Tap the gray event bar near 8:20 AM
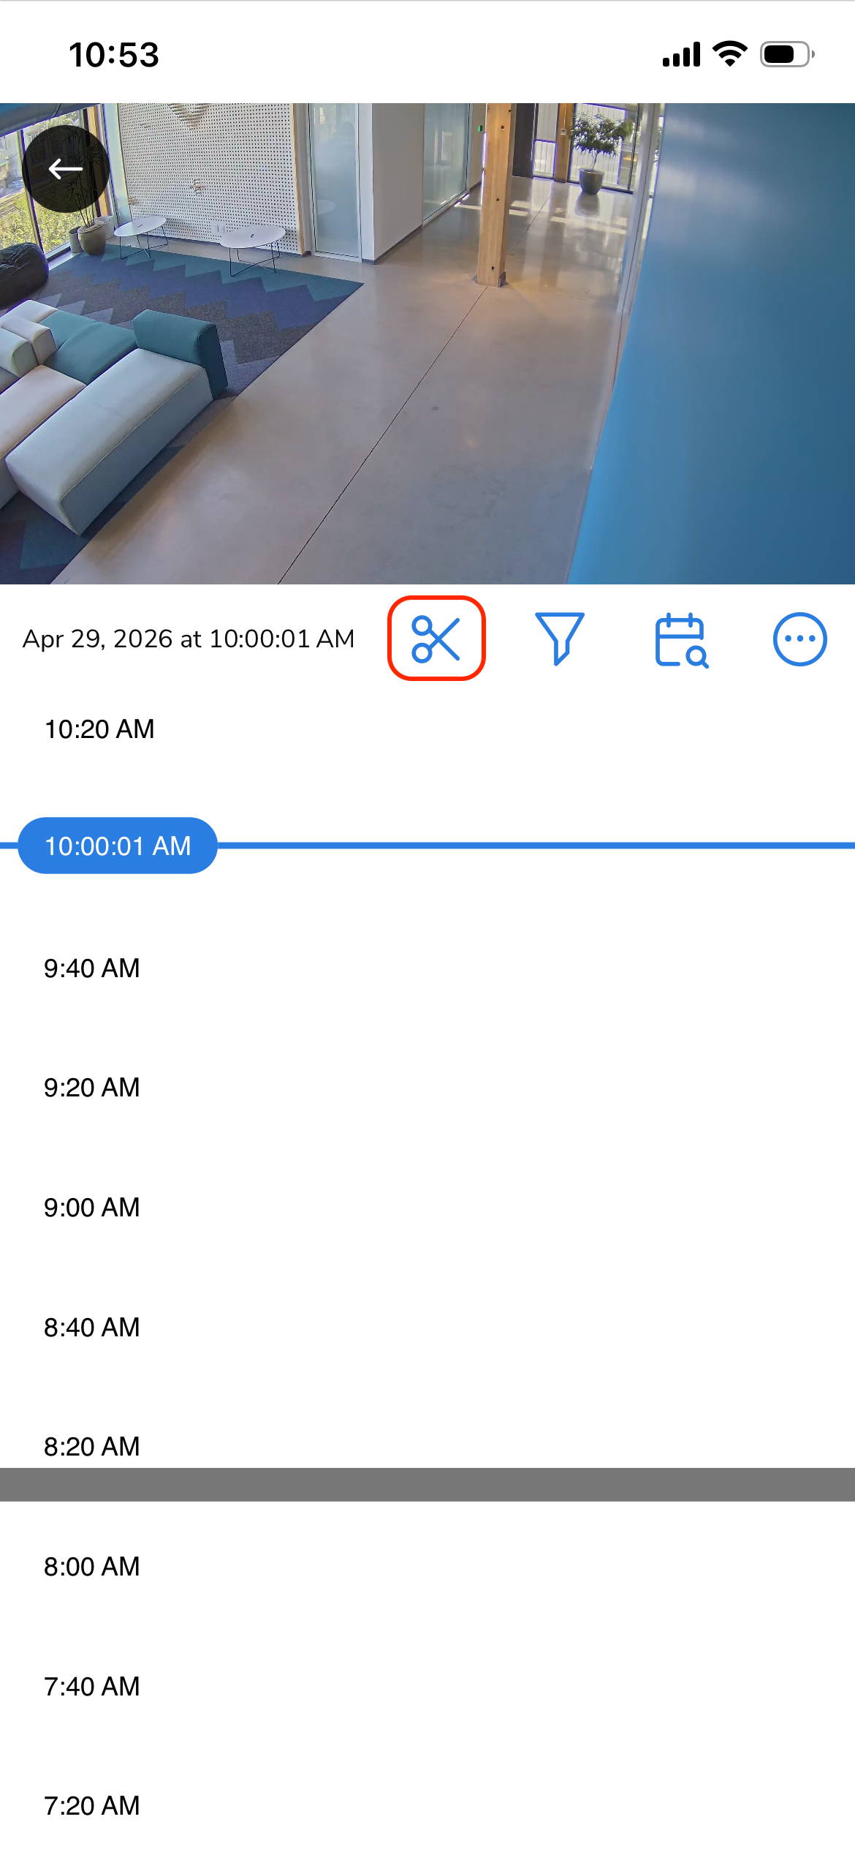This screenshot has width=855, height=1852. 427,1485
